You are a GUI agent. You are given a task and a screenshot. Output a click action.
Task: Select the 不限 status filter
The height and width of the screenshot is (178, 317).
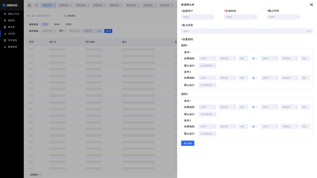45,24
